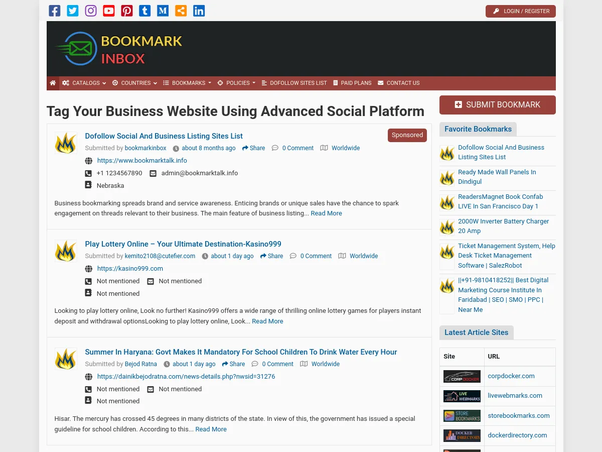
Task: Expand the Countries dropdown menu
Action: pyautogui.click(x=134, y=83)
